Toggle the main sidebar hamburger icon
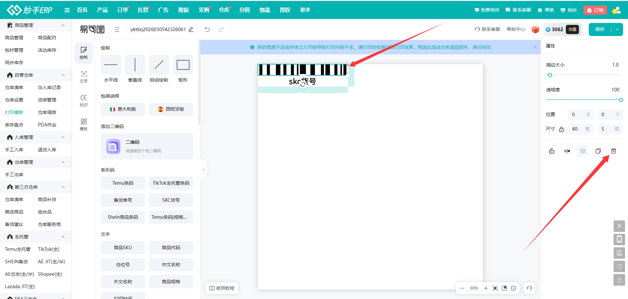 67,10
